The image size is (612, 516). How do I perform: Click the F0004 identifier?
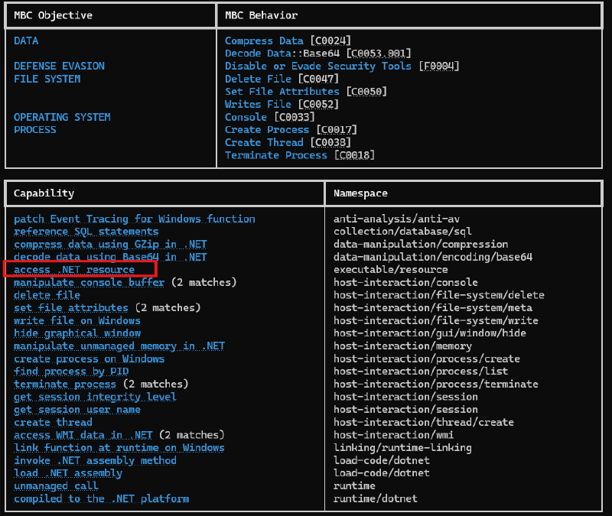tap(439, 67)
